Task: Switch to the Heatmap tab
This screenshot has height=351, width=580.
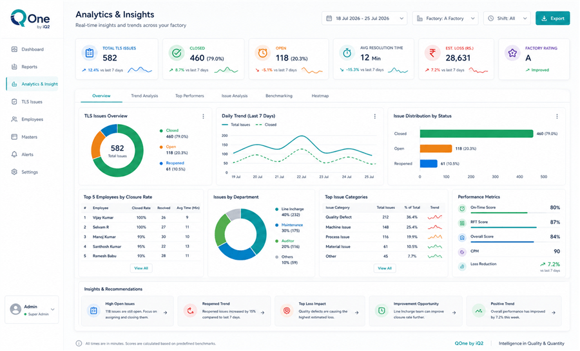Action: (320, 96)
